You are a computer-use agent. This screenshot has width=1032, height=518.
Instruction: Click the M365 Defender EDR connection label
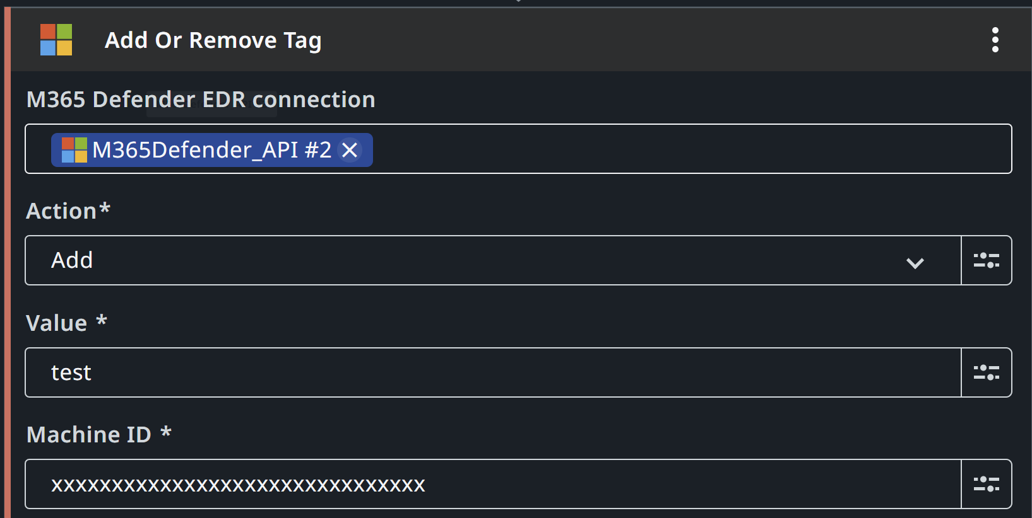201,100
